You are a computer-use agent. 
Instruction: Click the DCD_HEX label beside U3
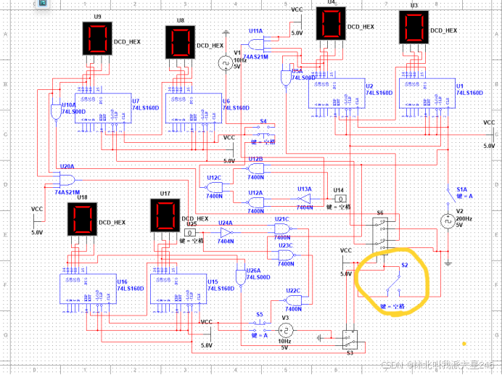[x=444, y=30]
